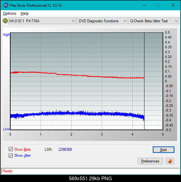Click the Ready status bar text
Viewport: 181px width, 182px height.
7,171
